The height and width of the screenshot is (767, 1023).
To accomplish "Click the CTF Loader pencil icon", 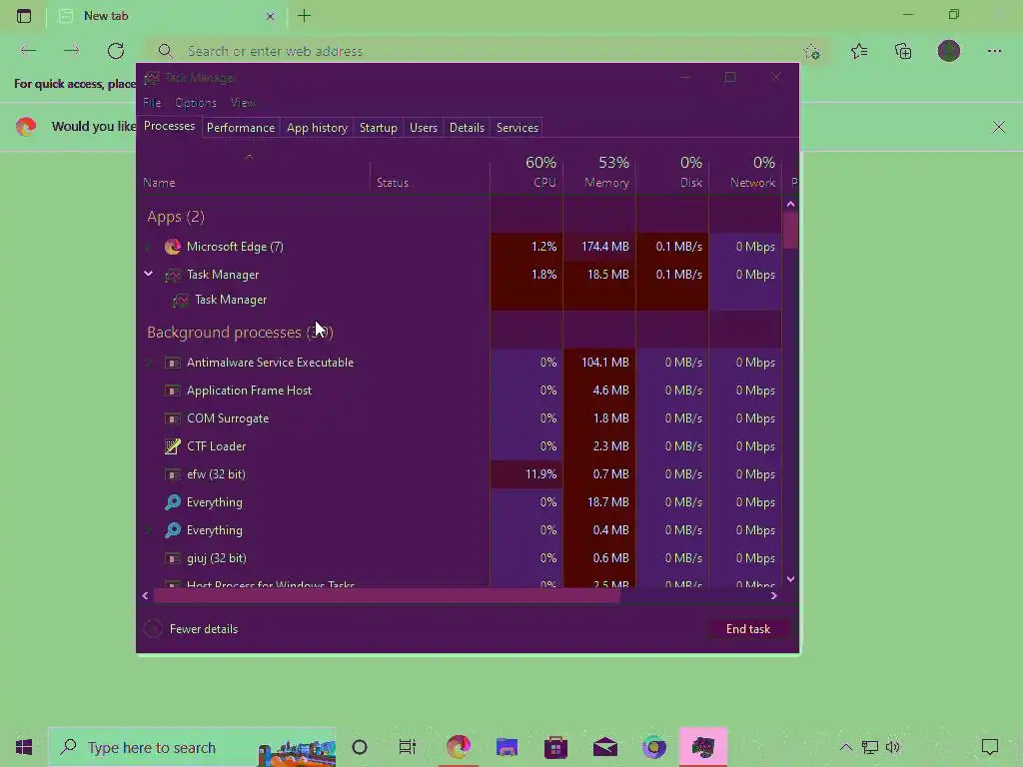I will coord(172,446).
